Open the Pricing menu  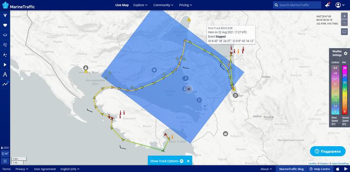point(185,5)
